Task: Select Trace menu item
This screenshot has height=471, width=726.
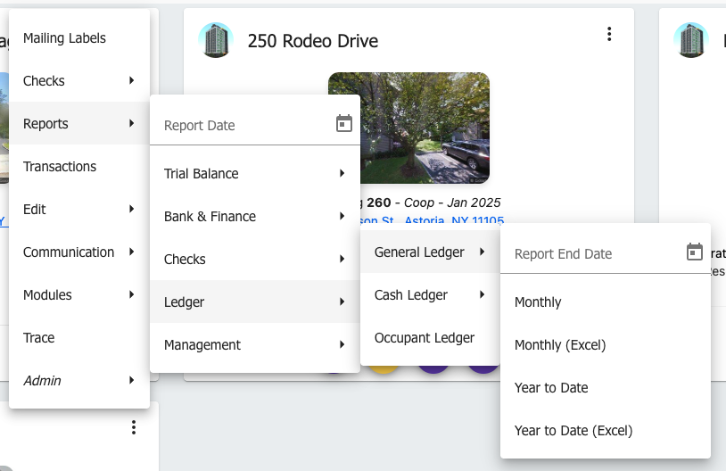Action: (x=79, y=337)
